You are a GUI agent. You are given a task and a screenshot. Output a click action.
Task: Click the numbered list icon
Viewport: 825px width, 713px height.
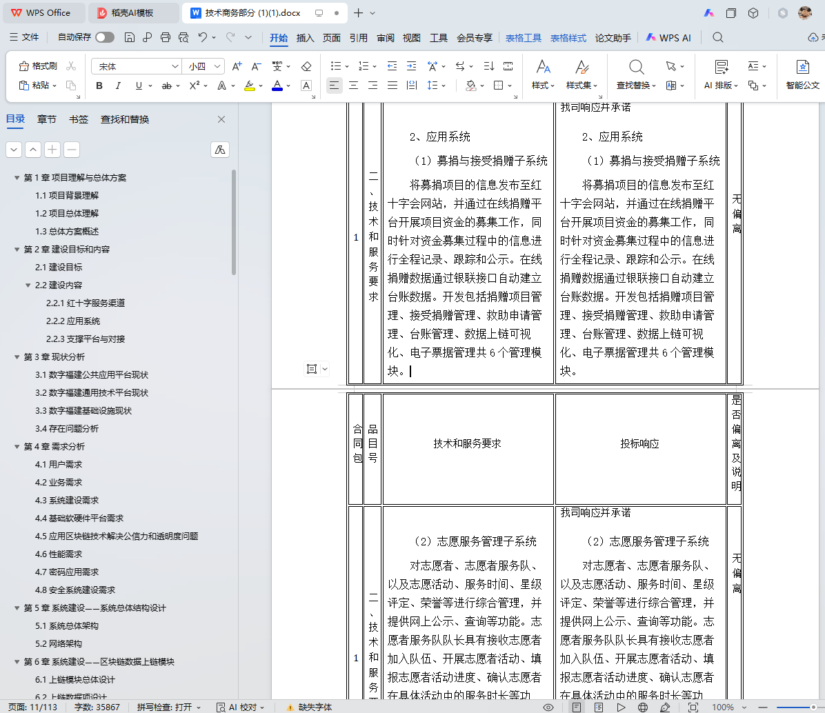(363, 66)
